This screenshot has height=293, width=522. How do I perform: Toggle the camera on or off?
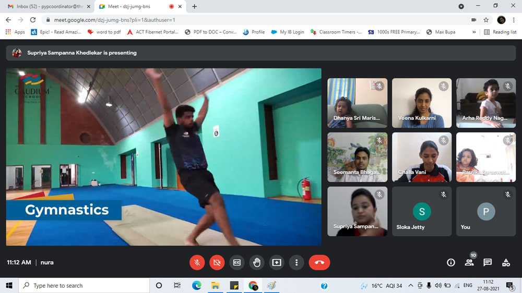217,263
